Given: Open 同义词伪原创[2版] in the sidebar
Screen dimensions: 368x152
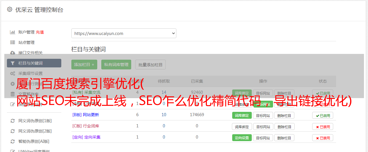Looking at the screenshot, I should (35, 131).
